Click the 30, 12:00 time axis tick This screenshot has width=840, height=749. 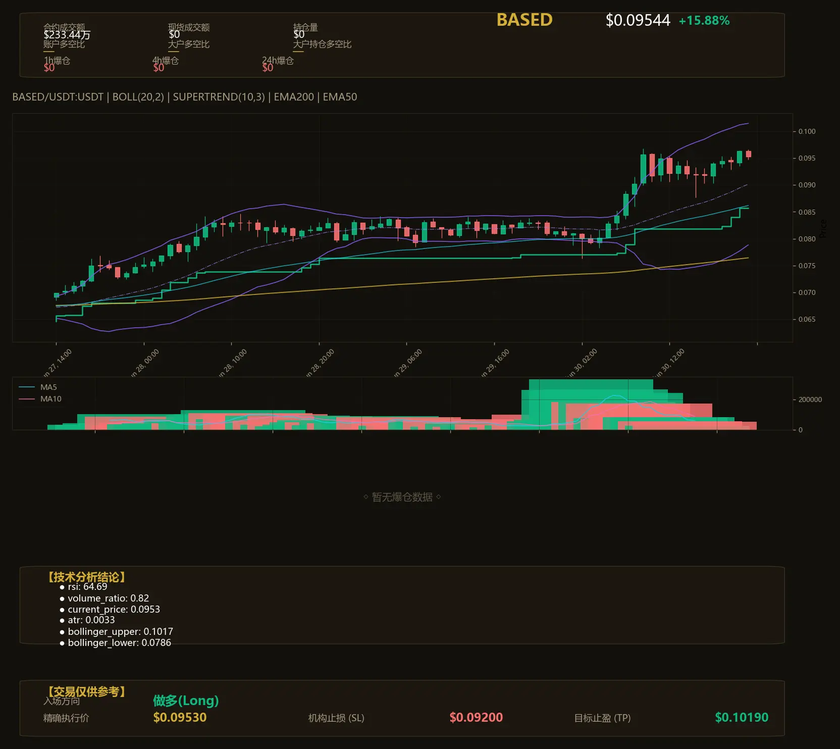[x=670, y=363]
